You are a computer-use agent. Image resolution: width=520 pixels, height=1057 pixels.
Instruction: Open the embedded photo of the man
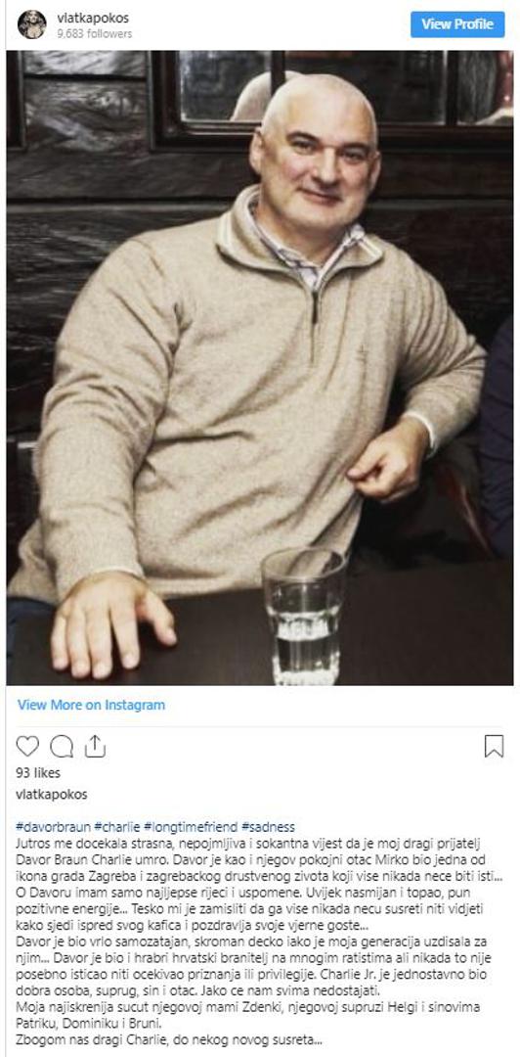(260, 367)
